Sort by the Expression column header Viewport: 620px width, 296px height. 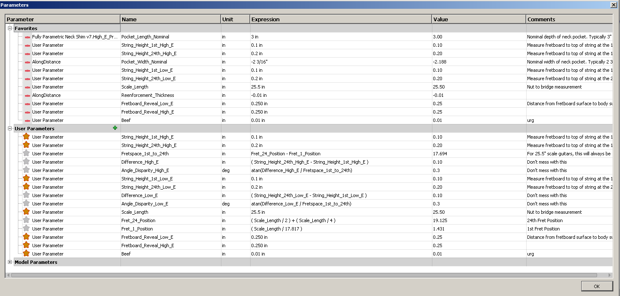pyautogui.click(x=341, y=19)
